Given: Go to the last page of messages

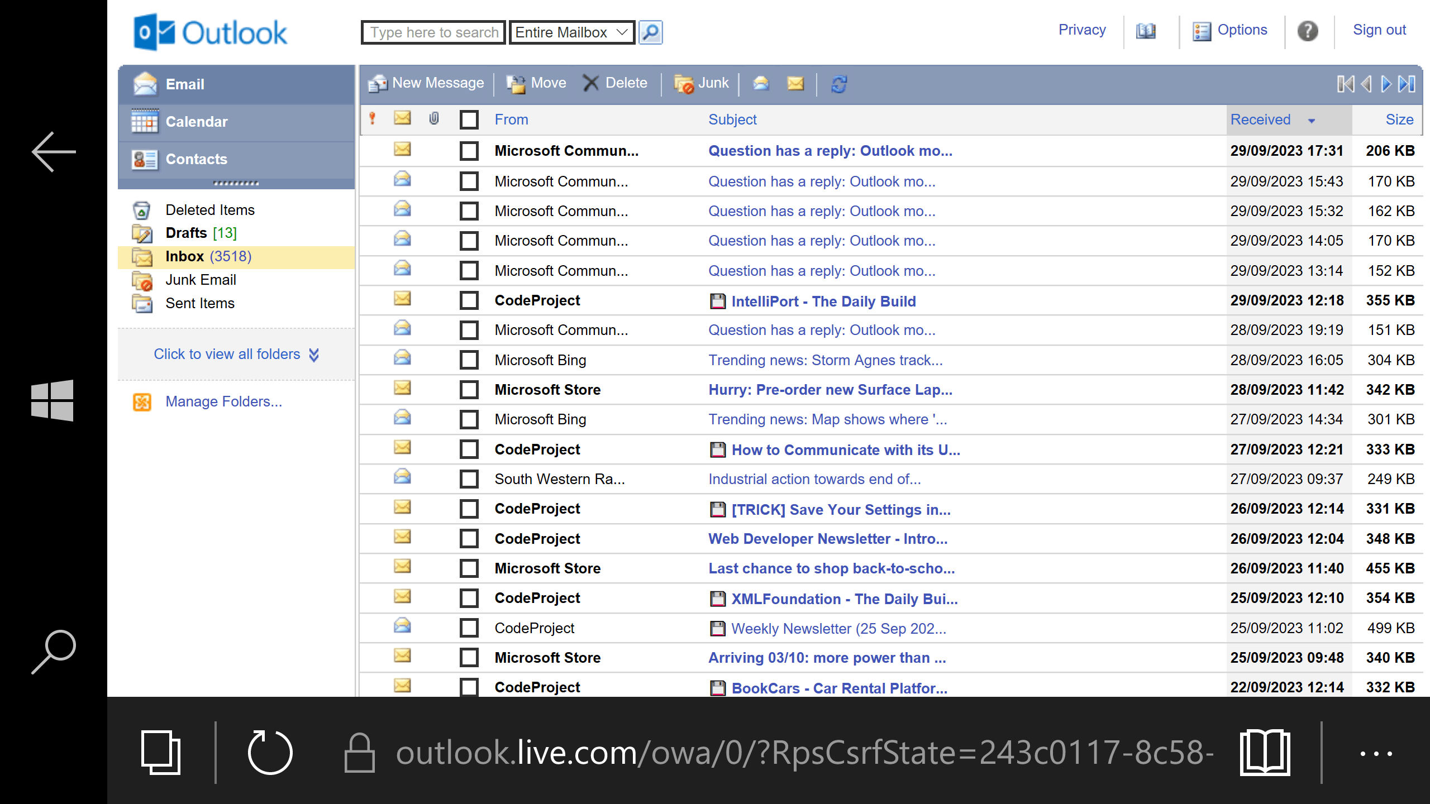Looking at the screenshot, I should coord(1407,84).
